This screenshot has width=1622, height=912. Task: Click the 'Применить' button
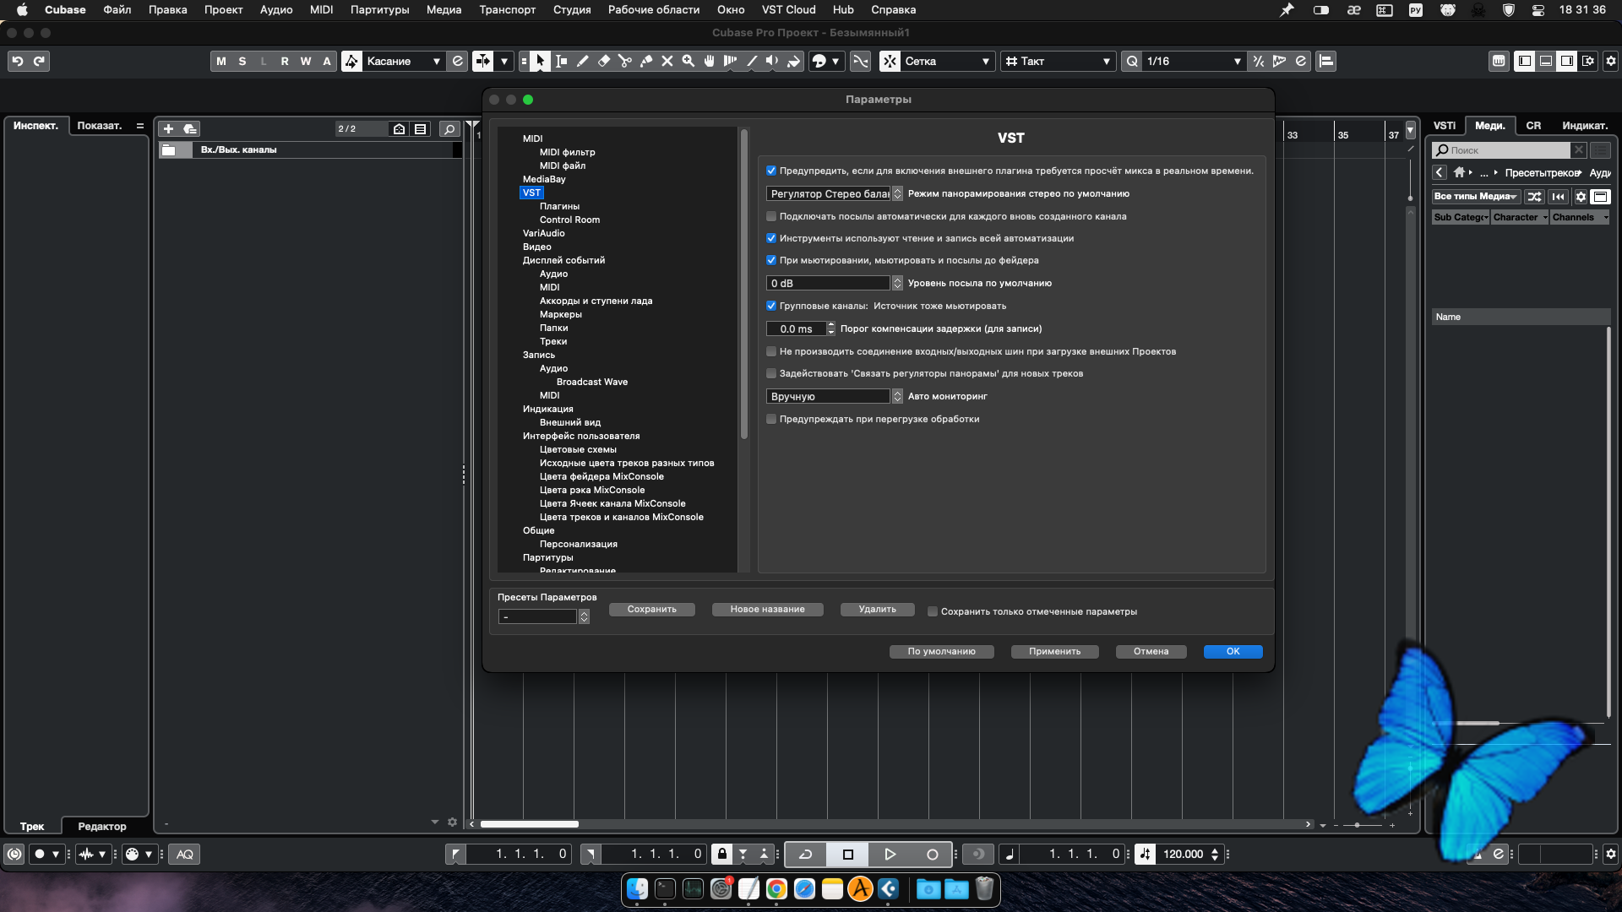[1054, 651]
